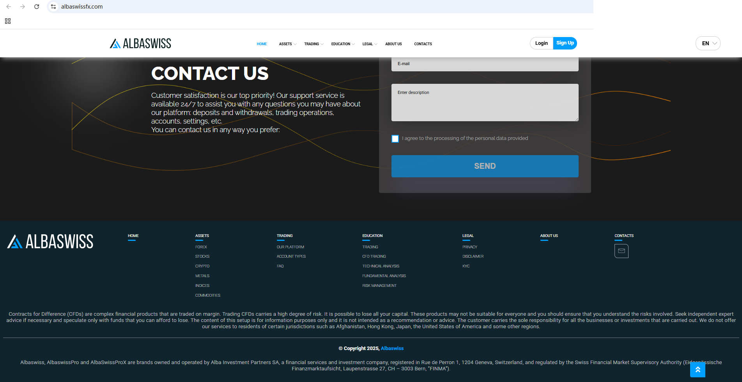Open the footer Assets heading link
742x382 pixels.
202,236
